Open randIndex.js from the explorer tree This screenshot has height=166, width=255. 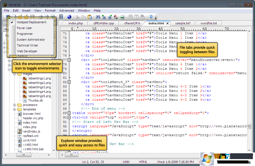[x=31, y=131]
